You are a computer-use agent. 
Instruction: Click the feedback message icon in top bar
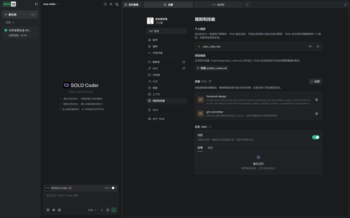(105, 4)
